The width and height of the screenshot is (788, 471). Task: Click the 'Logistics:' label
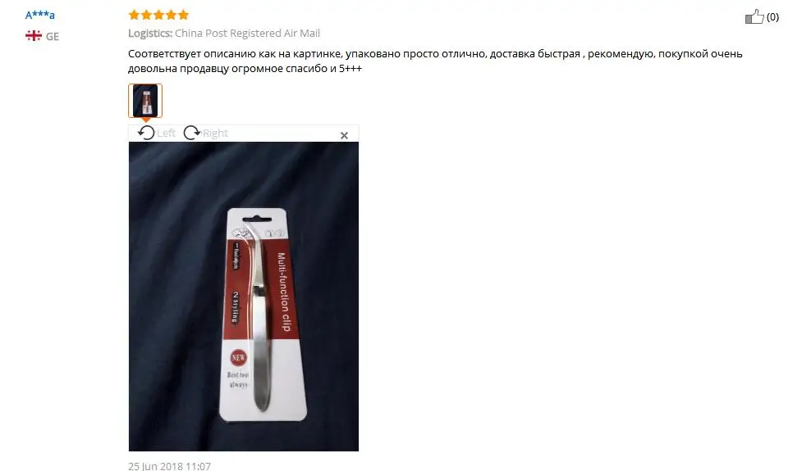pos(149,33)
